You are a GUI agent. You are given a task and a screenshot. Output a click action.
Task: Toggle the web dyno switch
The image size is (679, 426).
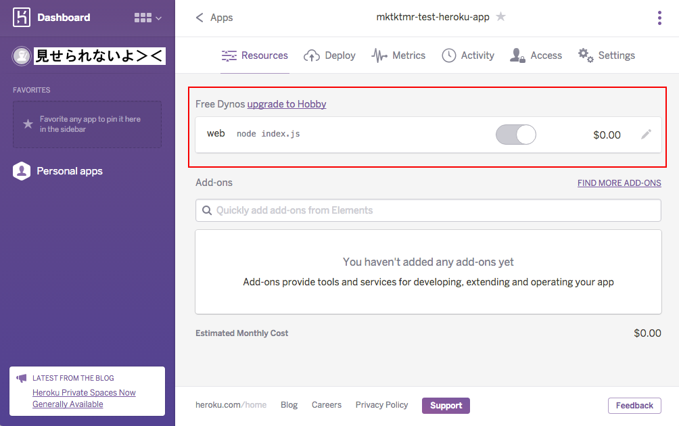click(x=516, y=135)
